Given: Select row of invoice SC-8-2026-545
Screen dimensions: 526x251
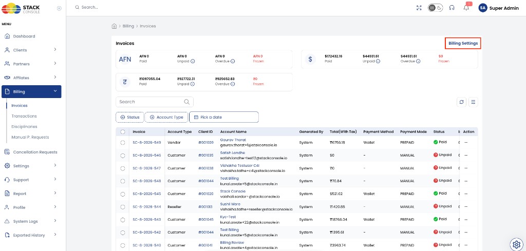Looking at the screenshot, I should (122, 194).
